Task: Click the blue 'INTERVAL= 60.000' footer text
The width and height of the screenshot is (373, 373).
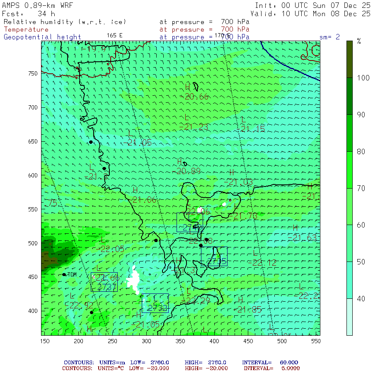Action: 270,362
